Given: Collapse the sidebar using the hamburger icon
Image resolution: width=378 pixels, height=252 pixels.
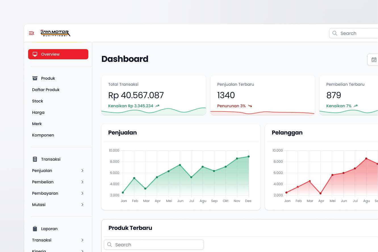Looking at the screenshot, I should click(x=31, y=33).
